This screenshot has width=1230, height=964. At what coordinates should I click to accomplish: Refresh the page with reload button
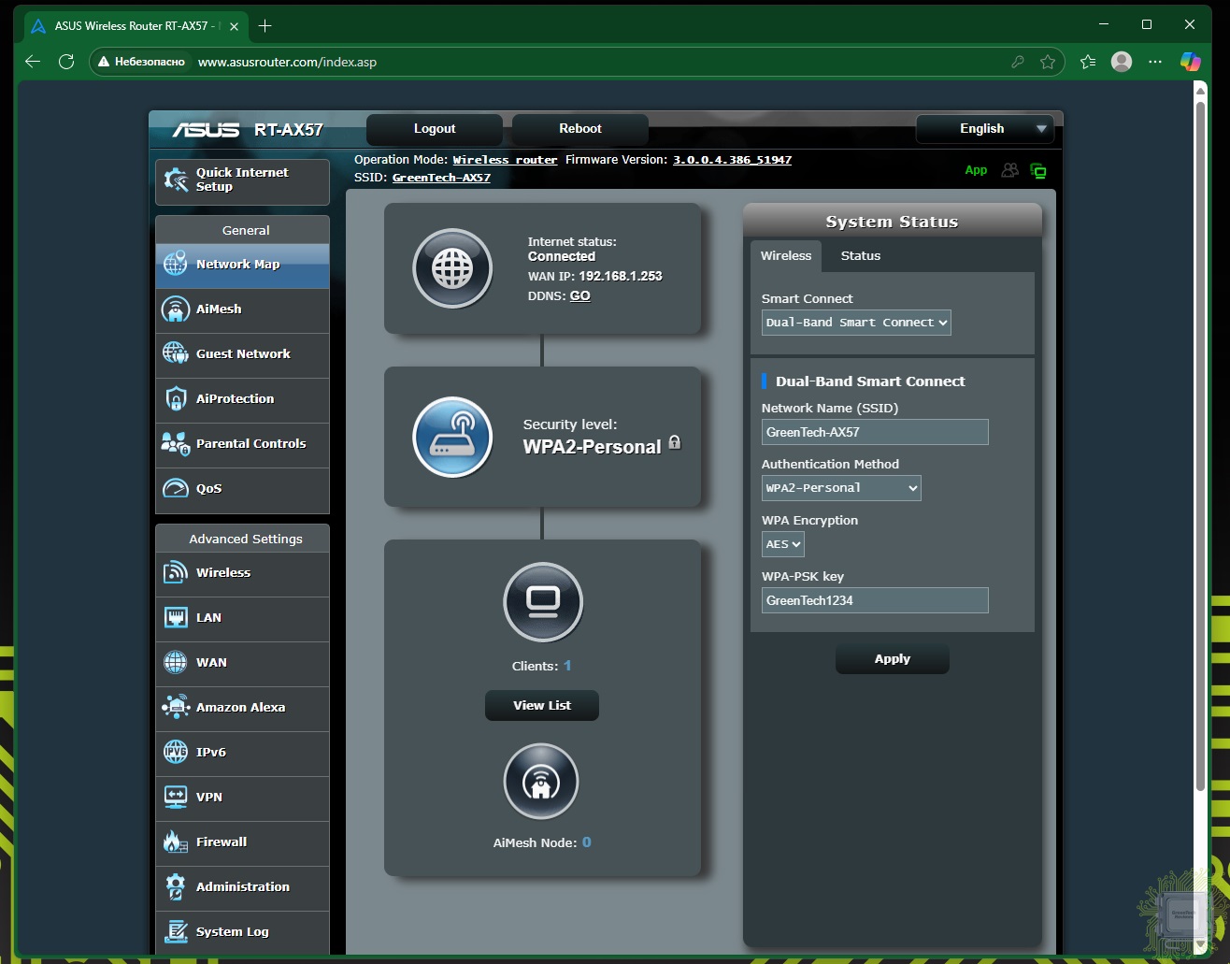[66, 62]
